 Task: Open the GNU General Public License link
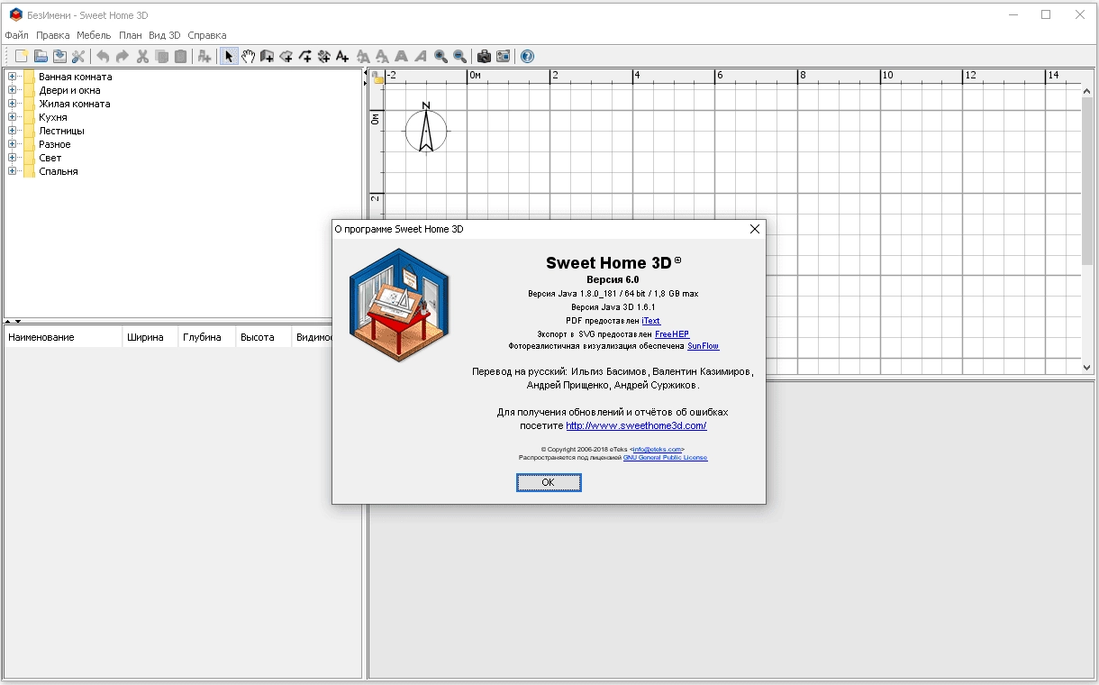[666, 458]
